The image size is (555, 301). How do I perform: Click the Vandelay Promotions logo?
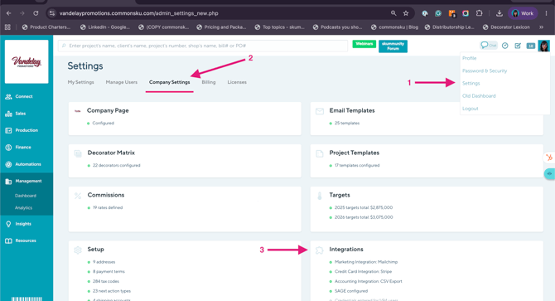(x=27, y=61)
